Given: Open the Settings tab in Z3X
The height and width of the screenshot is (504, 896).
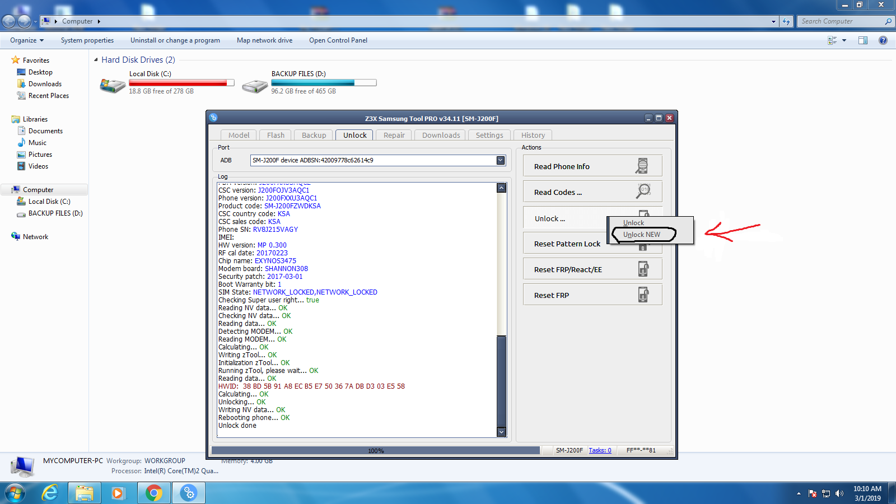Looking at the screenshot, I should (489, 135).
